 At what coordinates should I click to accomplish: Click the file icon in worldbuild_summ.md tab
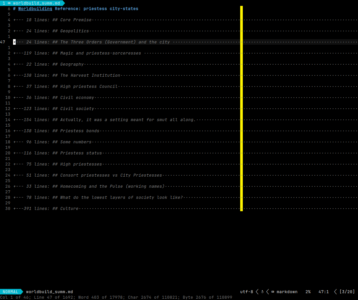(x=9, y=3)
